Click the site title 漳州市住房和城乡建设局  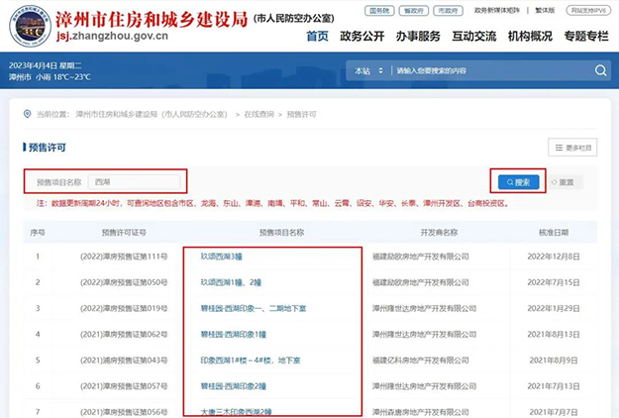[152, 19]
